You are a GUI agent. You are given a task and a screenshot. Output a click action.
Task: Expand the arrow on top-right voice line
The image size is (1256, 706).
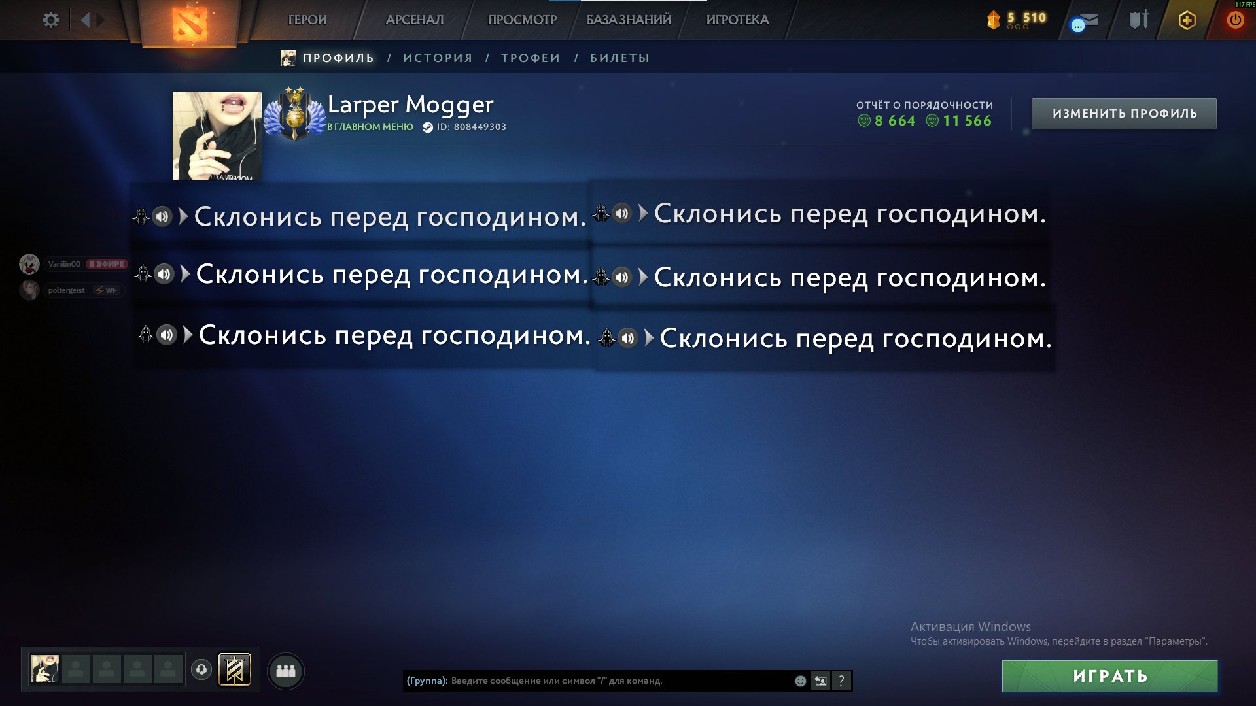(643, 212)
